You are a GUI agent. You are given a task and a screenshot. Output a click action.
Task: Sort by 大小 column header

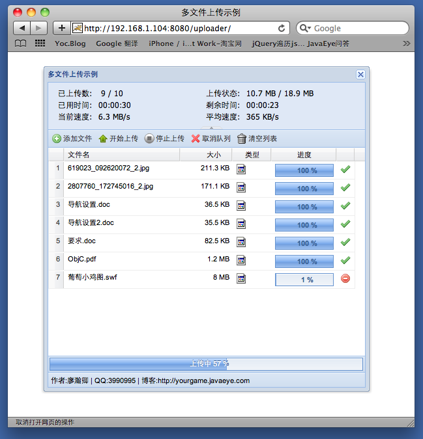206,155
